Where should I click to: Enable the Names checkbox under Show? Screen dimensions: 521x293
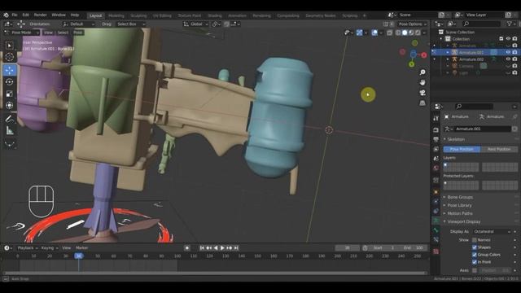pyautogui.click(x=475, y=240)
